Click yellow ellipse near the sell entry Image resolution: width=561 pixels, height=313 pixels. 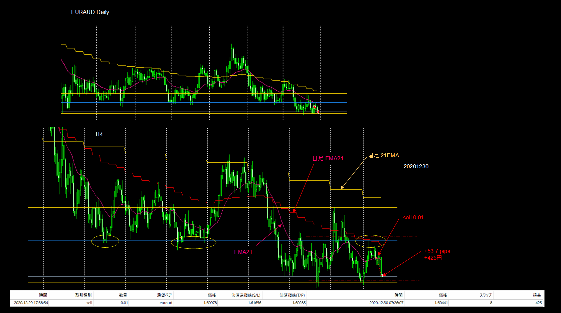click(370, 241)
